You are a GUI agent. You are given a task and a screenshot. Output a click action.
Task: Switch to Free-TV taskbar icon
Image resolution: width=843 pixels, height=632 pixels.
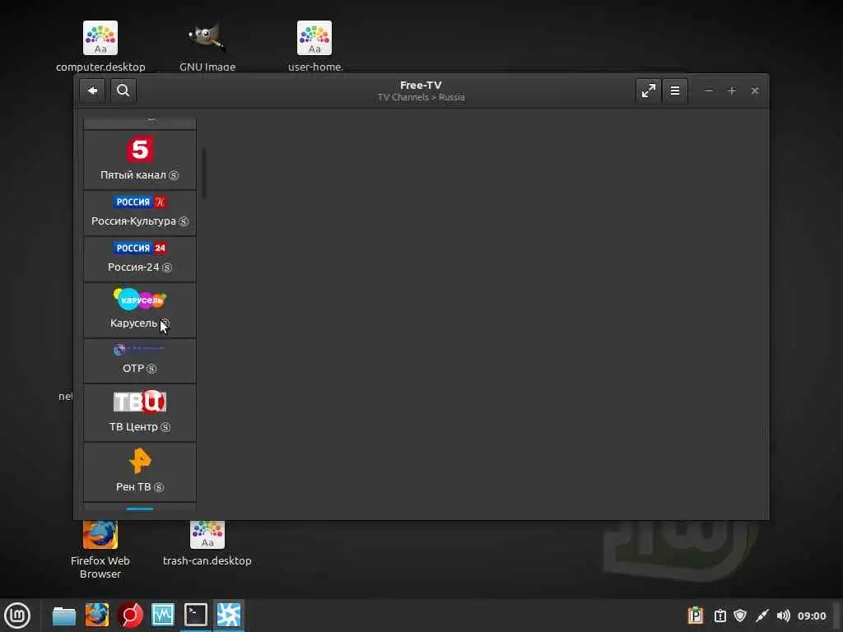pos(229,616)
